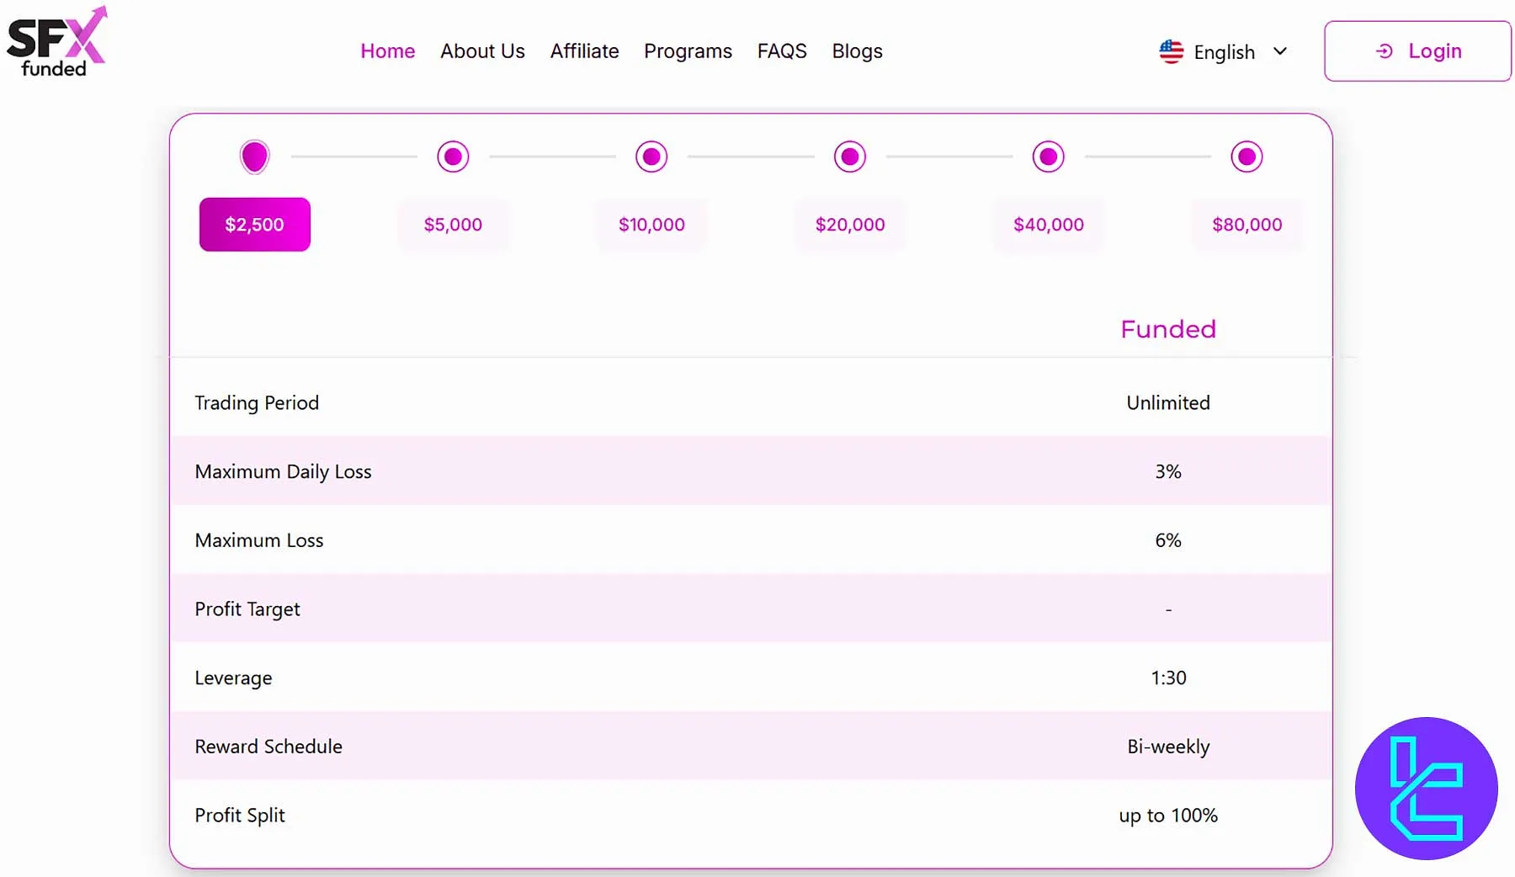Select the radio marker above $20,000
The height and width of the screenshot is (877, 1515).
click(849, 156)
